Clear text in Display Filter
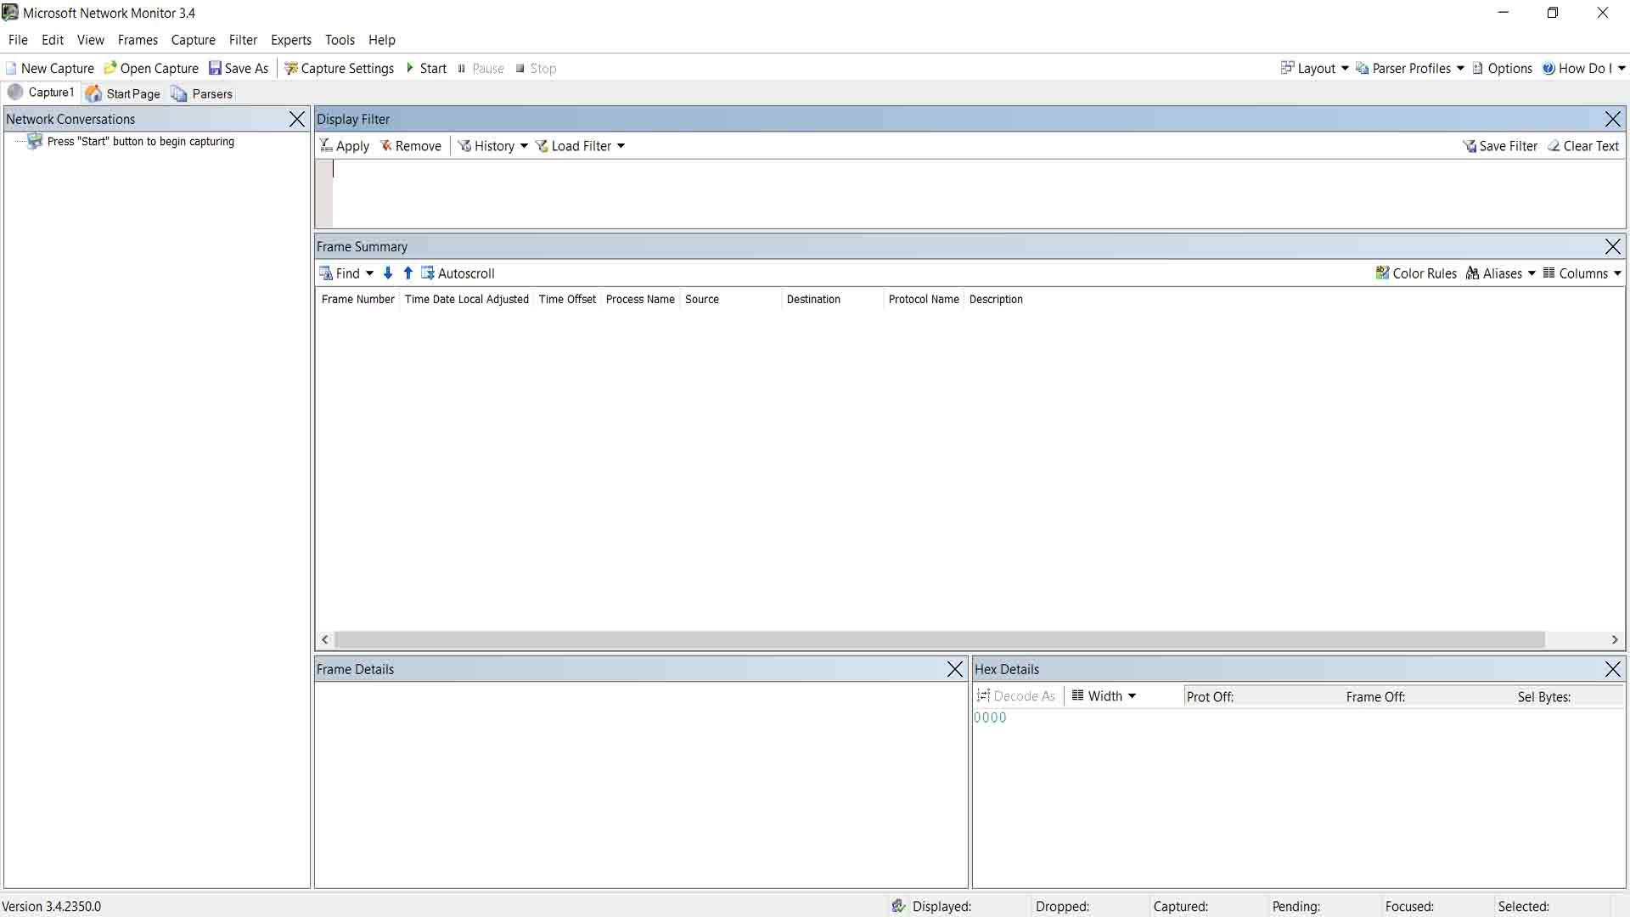Screen dimensions: 1630x917 pos(1582,145)
